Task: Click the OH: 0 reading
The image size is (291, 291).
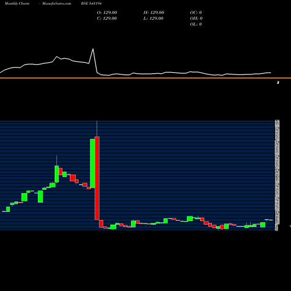Action: tap(196, 19)
